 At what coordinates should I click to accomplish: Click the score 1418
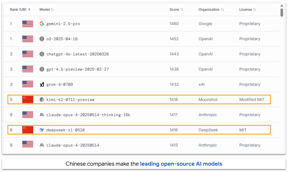[x=174, y=100]
